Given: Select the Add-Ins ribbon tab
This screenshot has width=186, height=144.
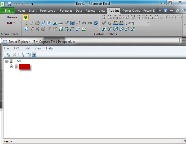Looking at the screenshot, I should tap(114, 11).
